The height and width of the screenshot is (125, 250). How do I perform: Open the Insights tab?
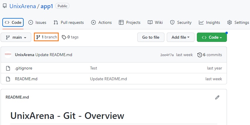pyautogui.click(x=209, y=22)
